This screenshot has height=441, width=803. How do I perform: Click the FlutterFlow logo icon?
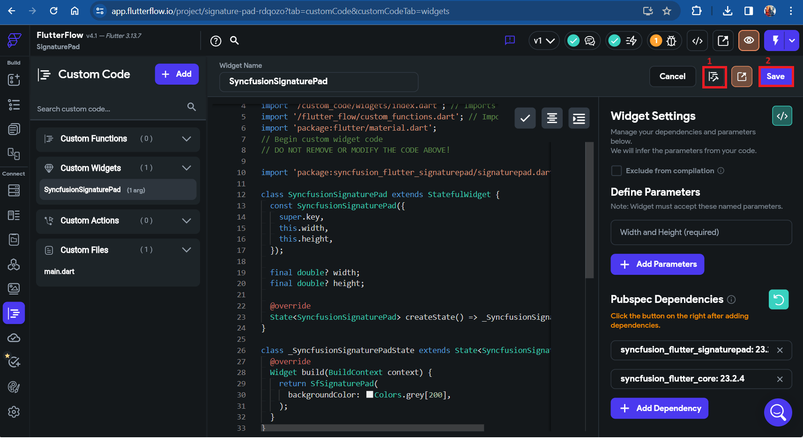[x=14, y=40]
